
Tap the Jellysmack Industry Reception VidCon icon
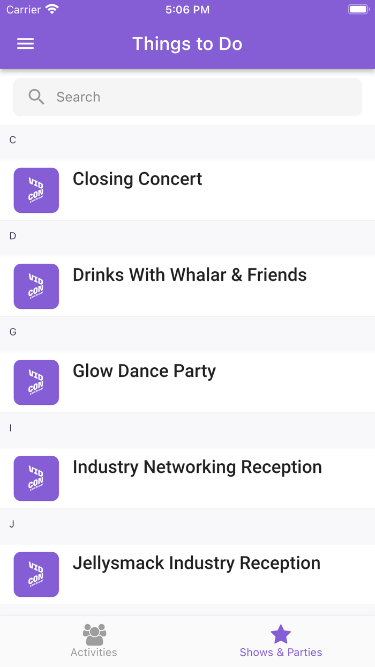tap(36, 574)
